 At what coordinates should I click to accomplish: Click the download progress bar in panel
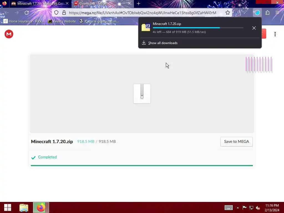point(198,28)
